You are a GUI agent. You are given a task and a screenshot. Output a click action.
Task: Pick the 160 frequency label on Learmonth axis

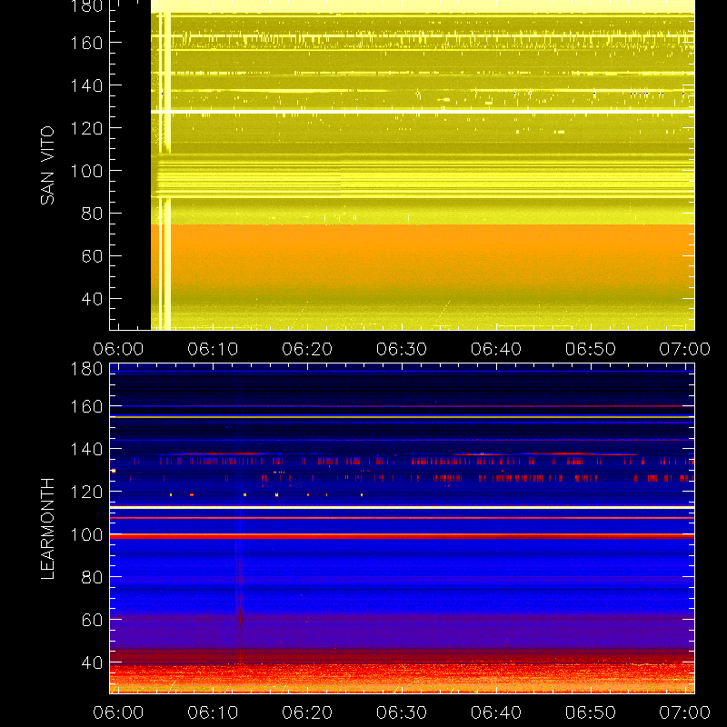(x=86, y=406)
